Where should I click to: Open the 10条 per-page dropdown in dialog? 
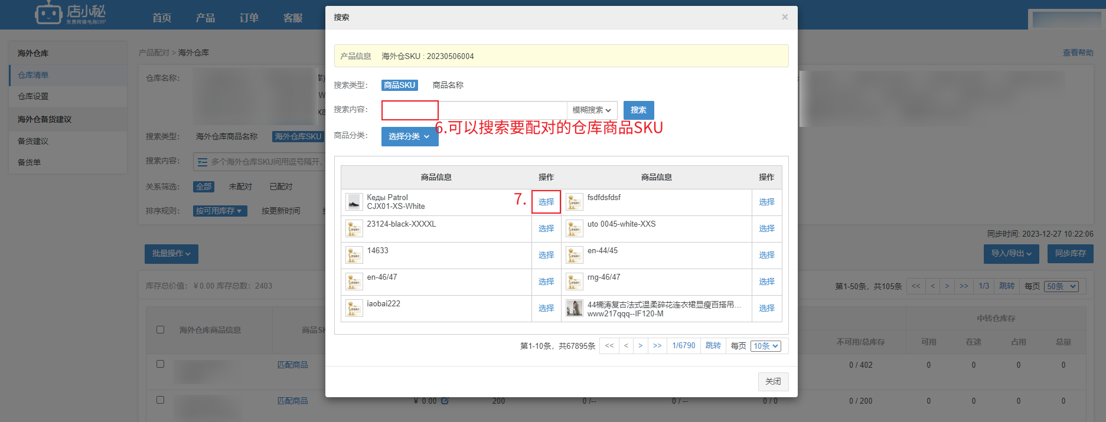coord(766,346)
